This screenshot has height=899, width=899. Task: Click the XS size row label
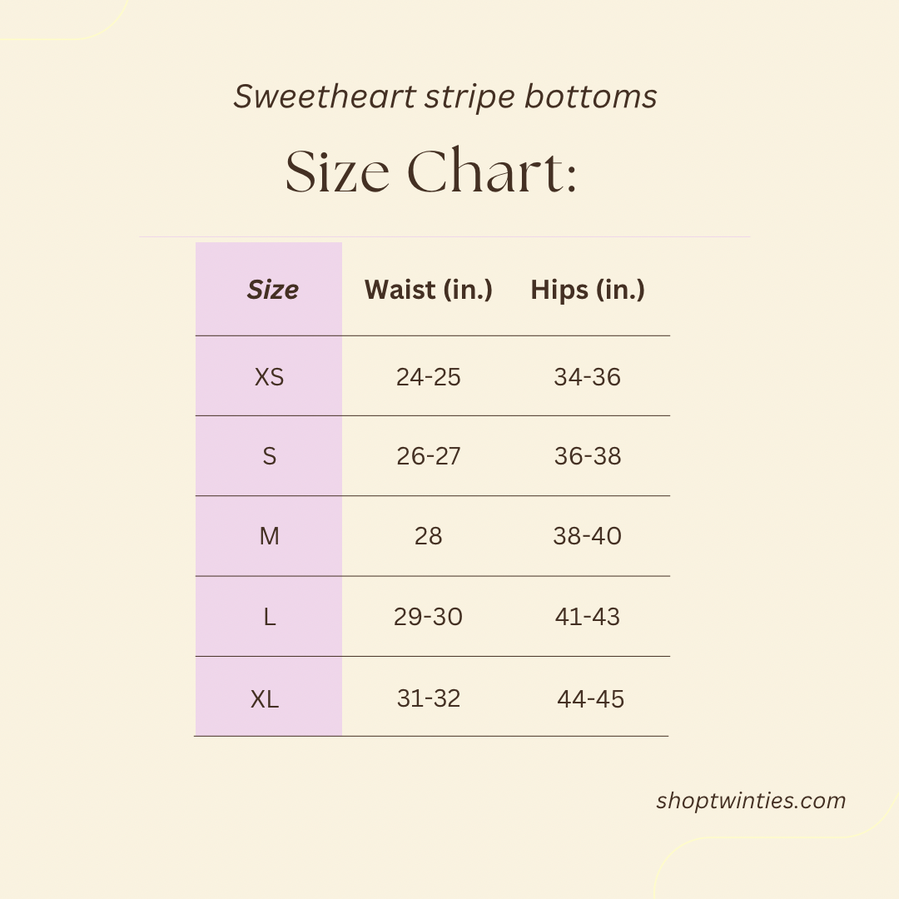point(269,377)
